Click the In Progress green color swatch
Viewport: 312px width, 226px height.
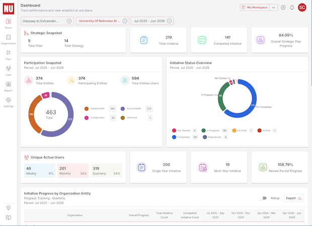tap(203, 131)
